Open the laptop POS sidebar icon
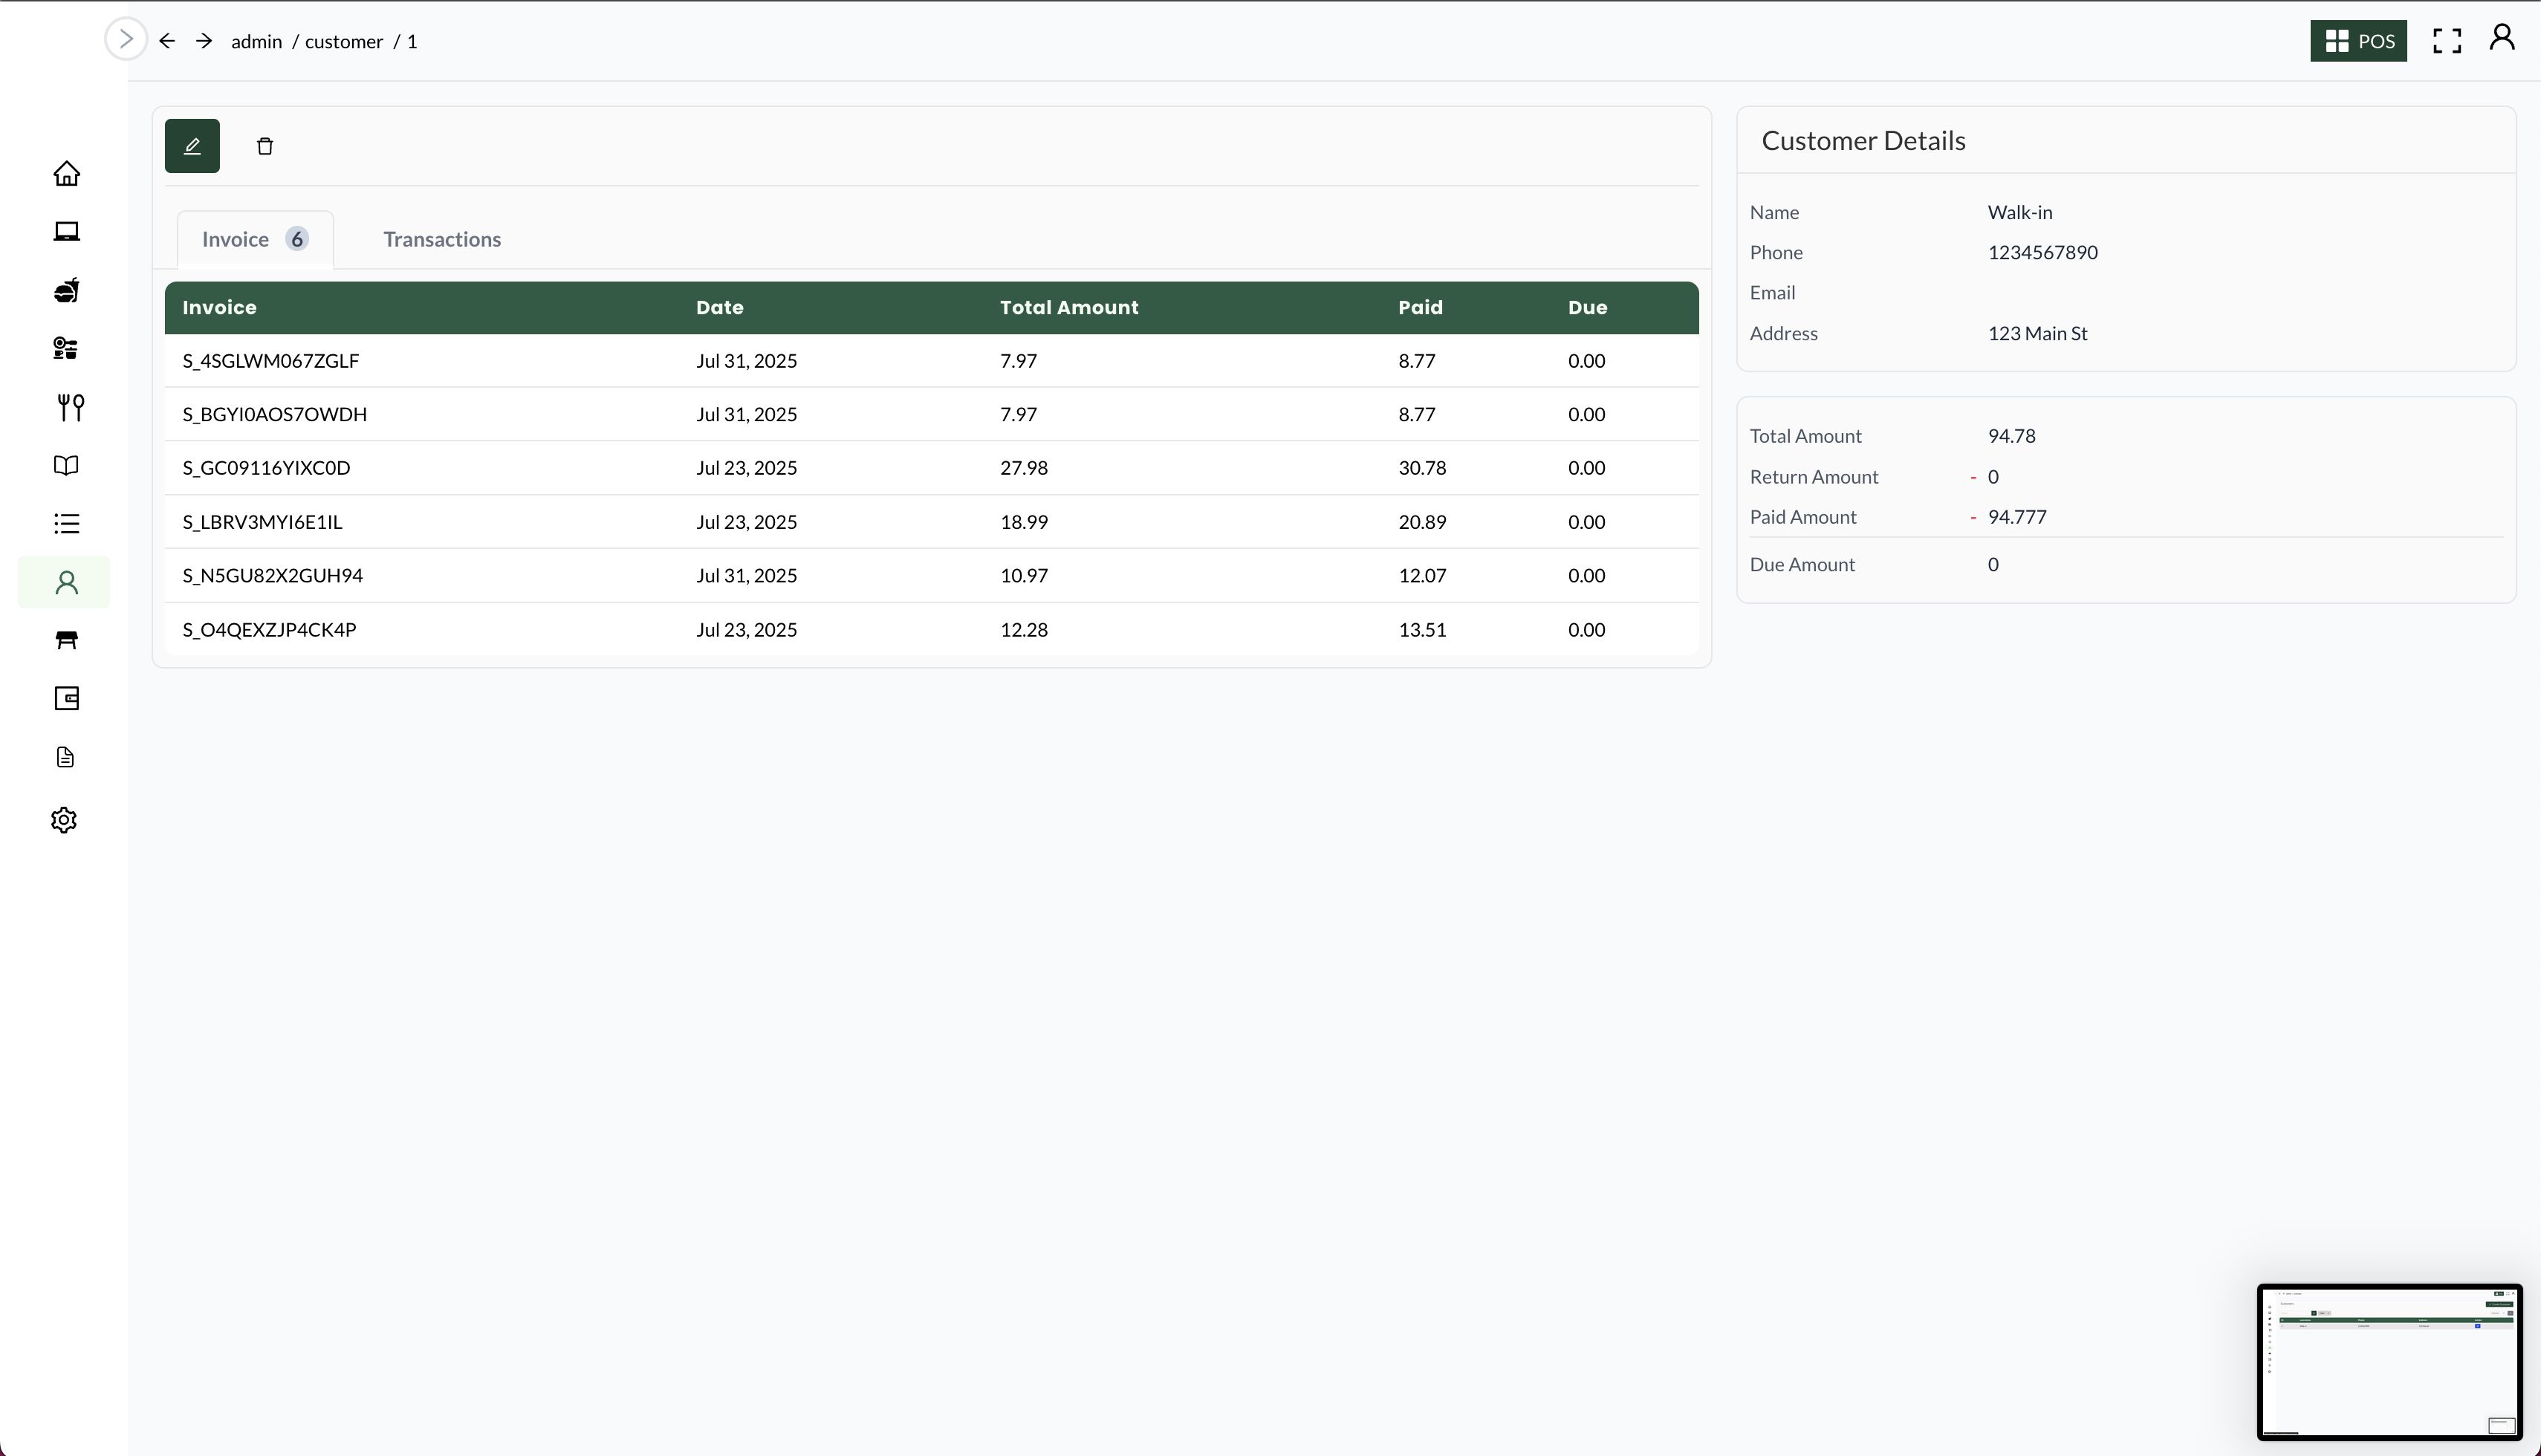Viewport: 2541px width, 1456px height. click(66, 232)
